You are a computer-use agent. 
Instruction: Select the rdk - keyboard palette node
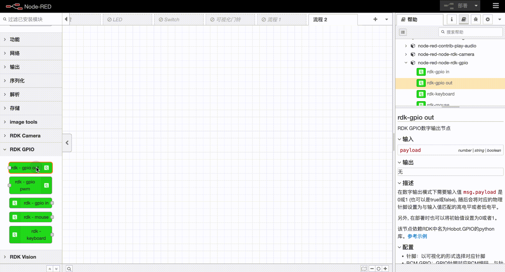[x=31, y=235]
